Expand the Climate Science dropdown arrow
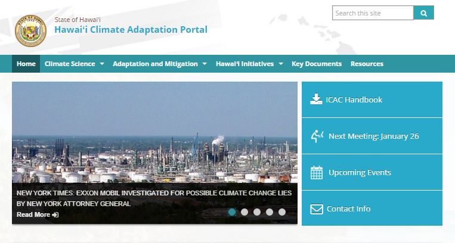The width and height of the screenshot is (455, 243). coord(102,64)
